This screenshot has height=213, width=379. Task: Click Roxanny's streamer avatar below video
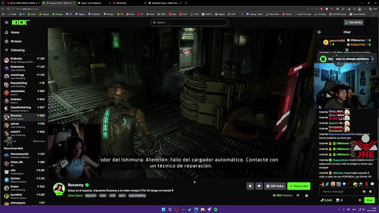pyautogui.click(x=59, y=188)
